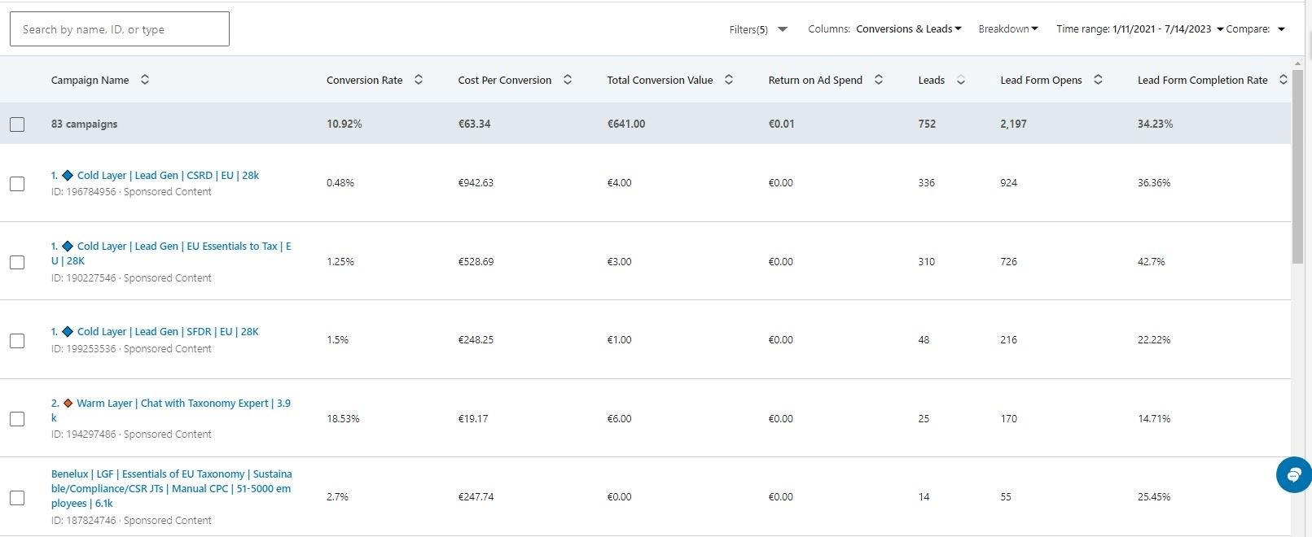Select all 83 campaigns checkbox

click(x=17, y=124)
